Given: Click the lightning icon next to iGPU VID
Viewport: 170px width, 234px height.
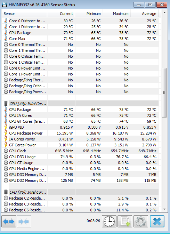Looking at the screenshot, I should (6, 127).
